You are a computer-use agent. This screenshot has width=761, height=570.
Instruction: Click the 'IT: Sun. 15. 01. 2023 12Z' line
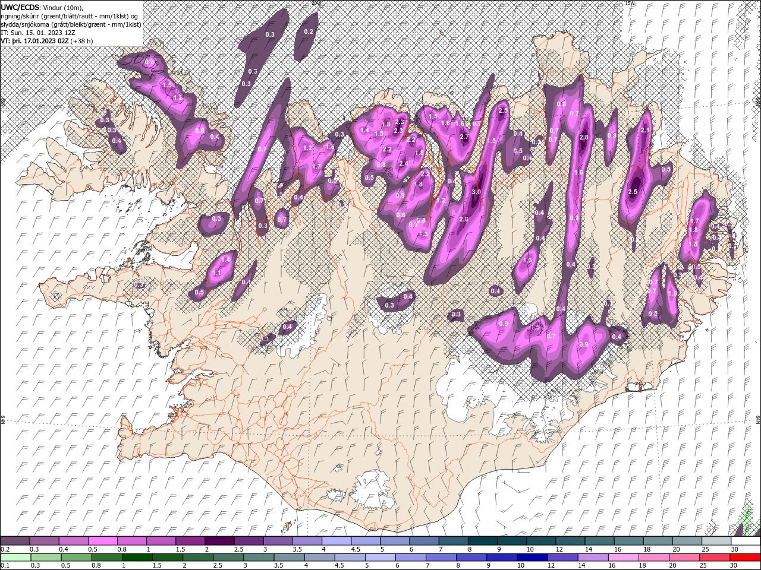[x=38, y=33]
